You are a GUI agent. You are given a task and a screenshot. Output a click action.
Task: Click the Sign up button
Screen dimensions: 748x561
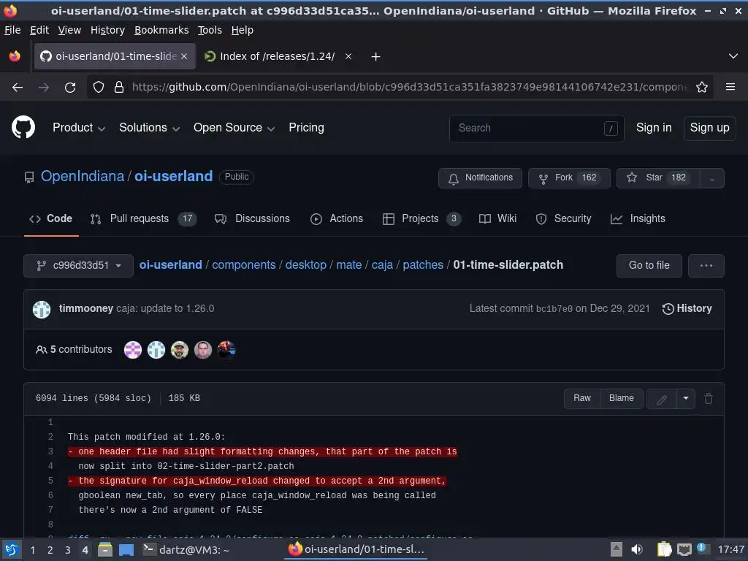coord(709,128)
